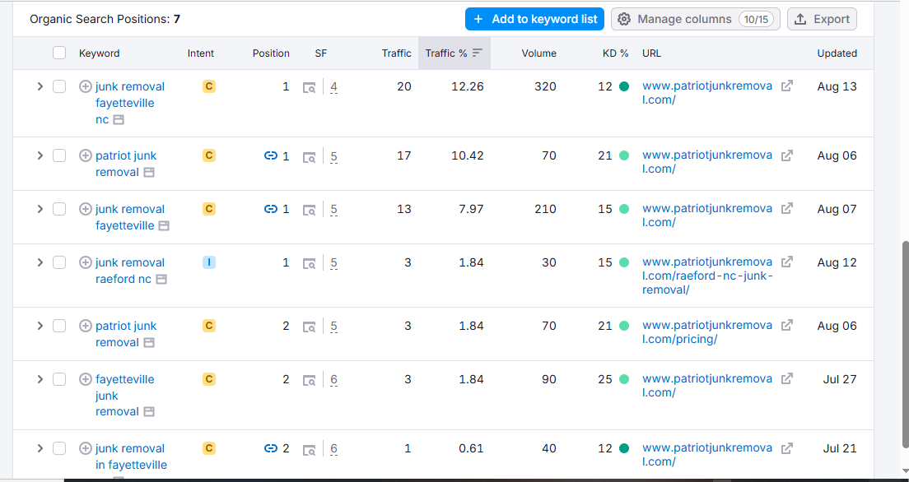Viewport: 909px width, 482px height.
Task: Expand the junk removal fayetteville nc row
Action: click(39, 86)
